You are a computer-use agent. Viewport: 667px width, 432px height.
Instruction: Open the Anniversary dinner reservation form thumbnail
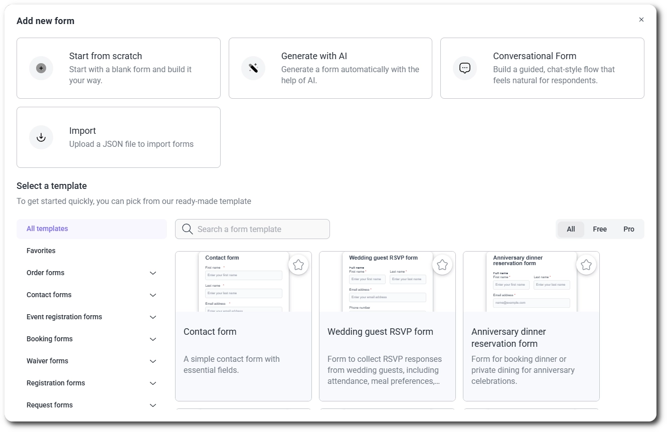pyautogui.click(x=531, y=282)
